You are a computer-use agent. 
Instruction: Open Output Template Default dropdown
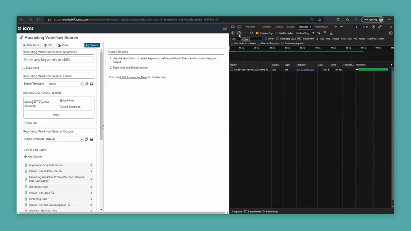point(64,139)
